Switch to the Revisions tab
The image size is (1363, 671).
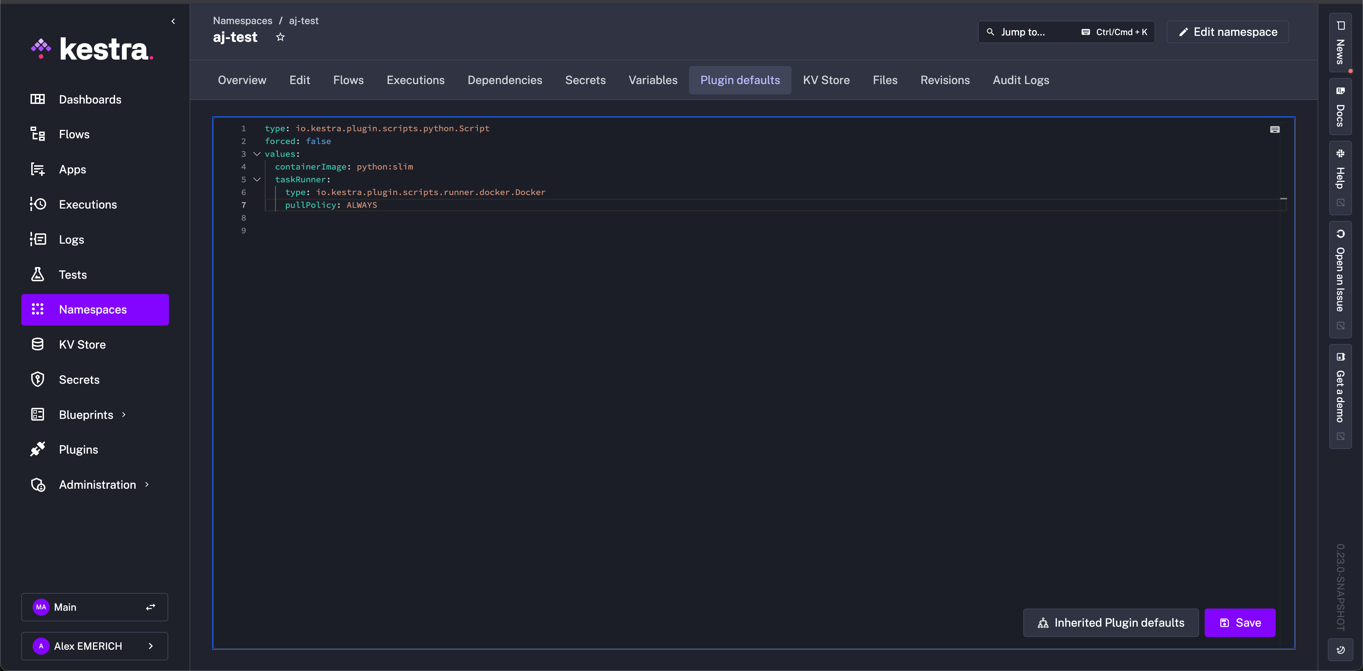coord(945,80)
